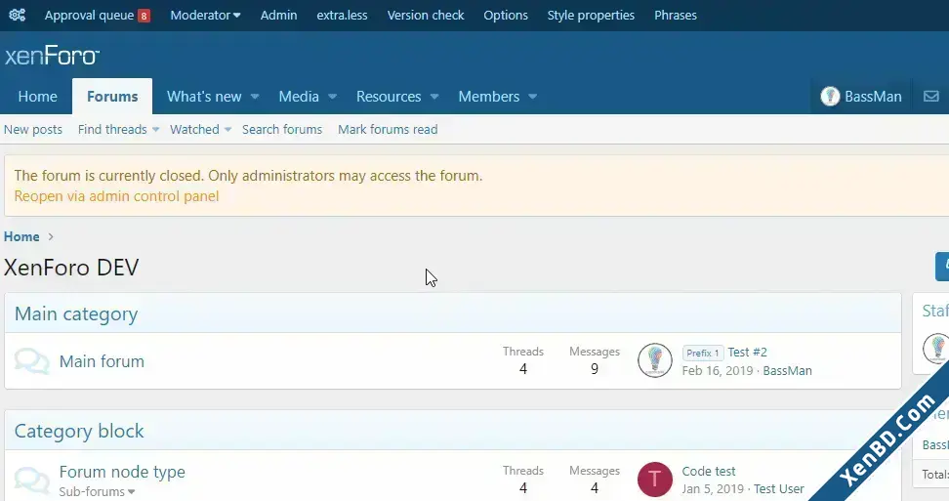The image size is (949, 501).
Task: Expand the Resources dropdown arrow
Action: coord(433,97)
